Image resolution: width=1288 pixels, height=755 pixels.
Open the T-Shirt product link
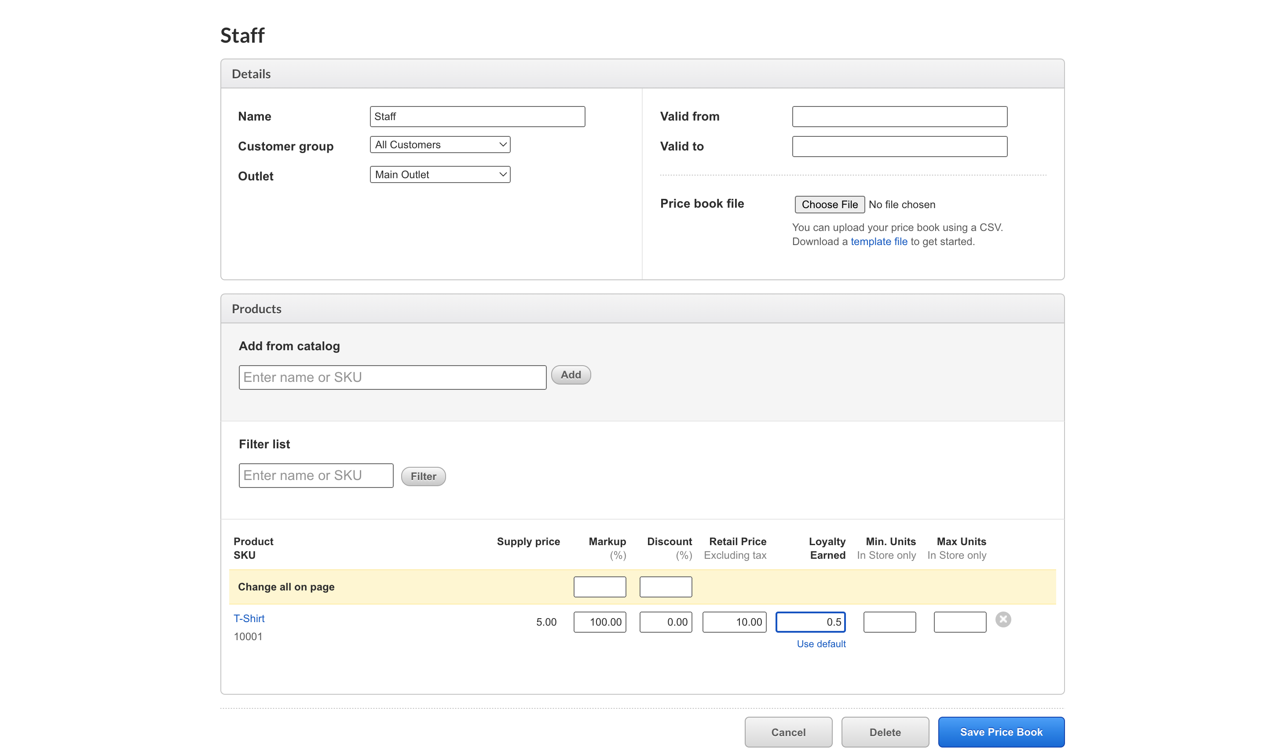(x=249, y=619)
